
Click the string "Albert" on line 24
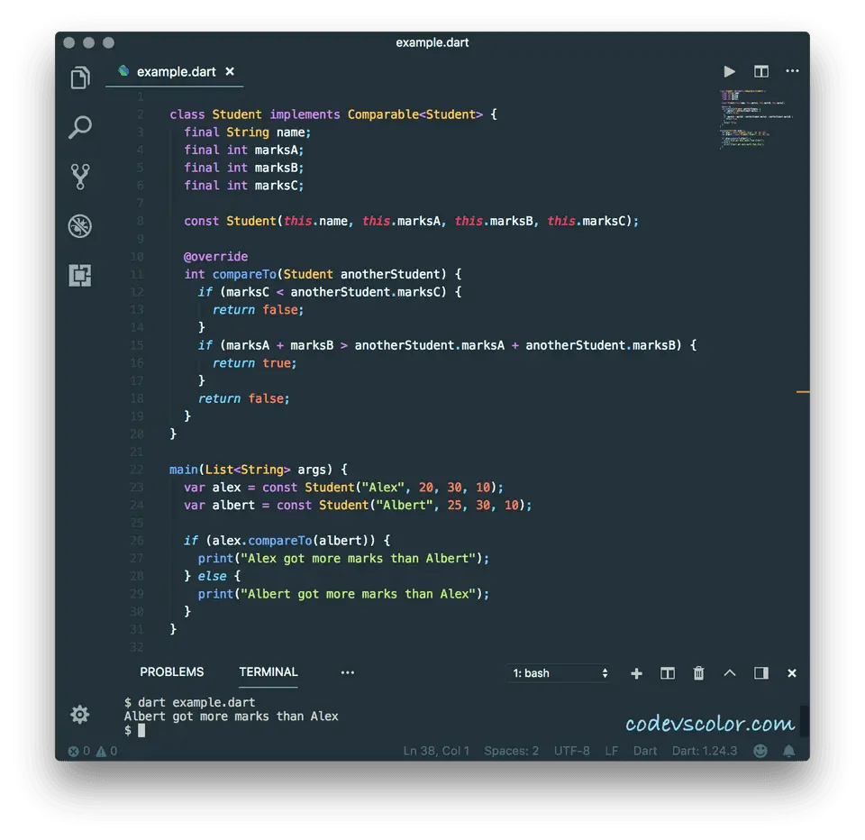click(404, 505)
